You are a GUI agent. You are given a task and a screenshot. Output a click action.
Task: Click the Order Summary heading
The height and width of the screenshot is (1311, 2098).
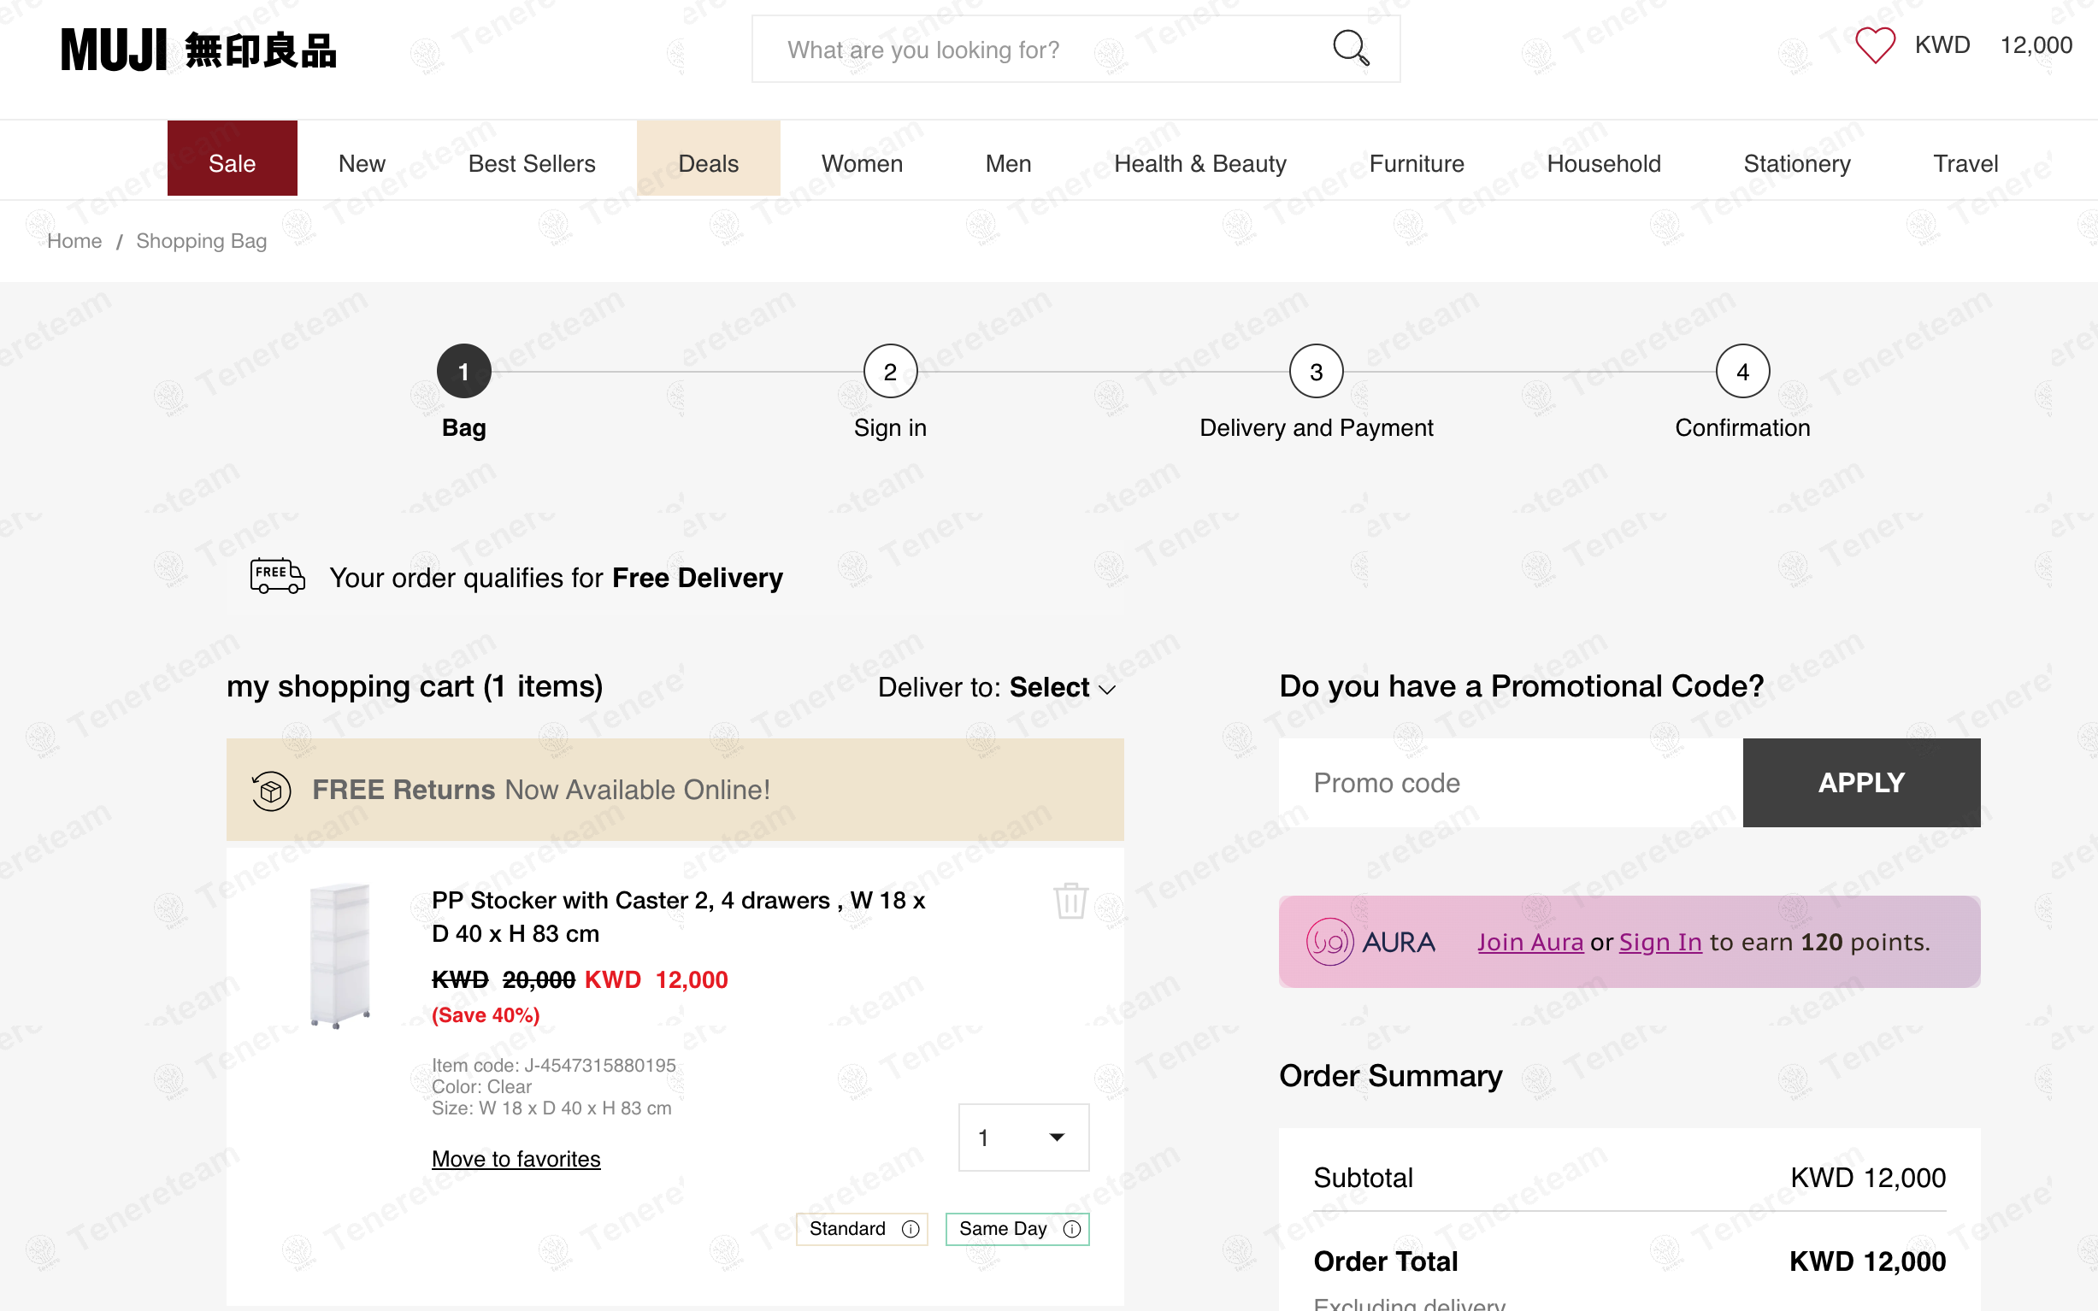1390,1076
